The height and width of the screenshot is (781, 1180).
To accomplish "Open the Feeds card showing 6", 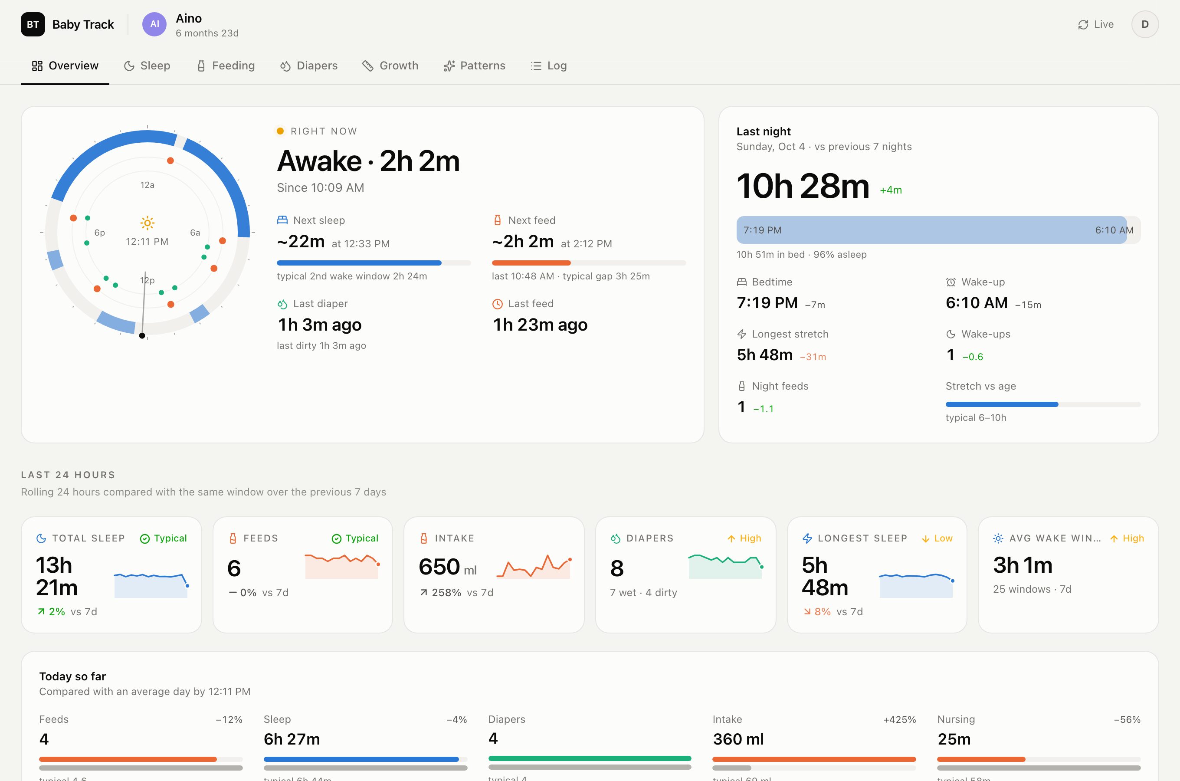I will pyautogui.click(x=303, y=575).
